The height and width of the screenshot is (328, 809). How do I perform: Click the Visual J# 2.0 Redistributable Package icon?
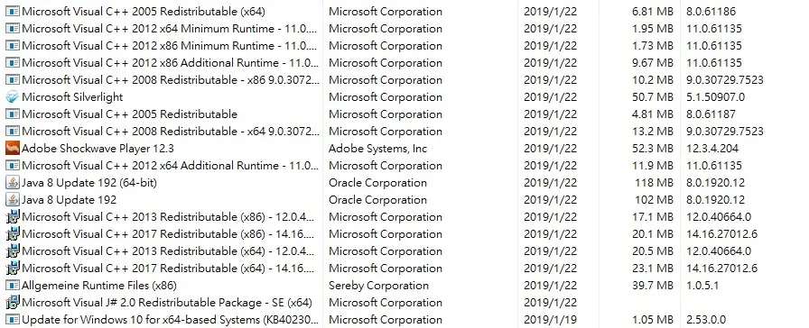(13, 302)
